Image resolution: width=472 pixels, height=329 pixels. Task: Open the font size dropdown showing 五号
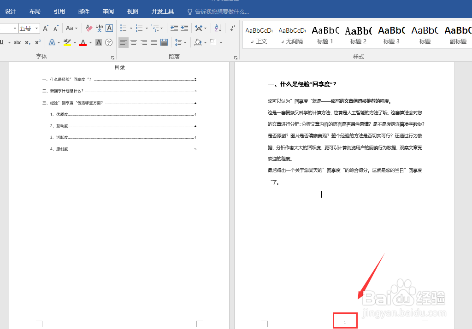(x=36, y=28)
